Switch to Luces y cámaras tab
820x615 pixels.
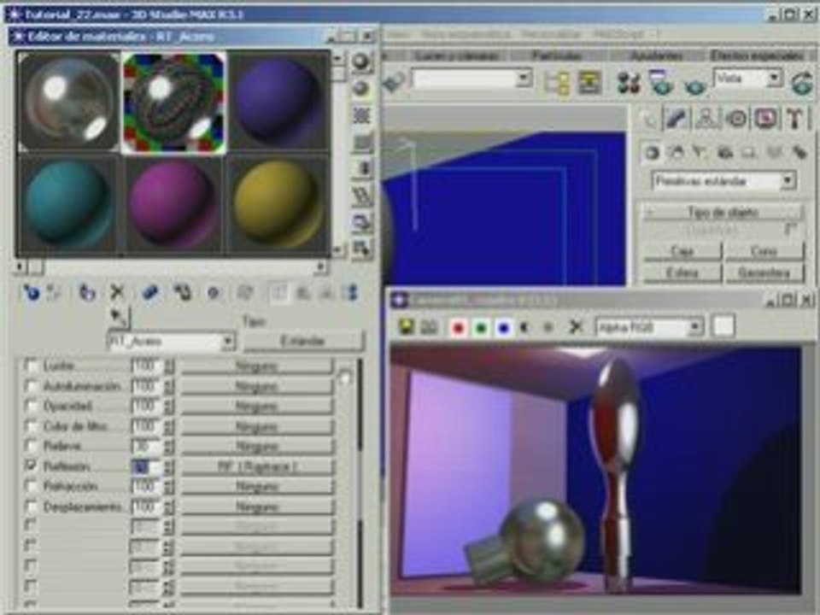455,56
